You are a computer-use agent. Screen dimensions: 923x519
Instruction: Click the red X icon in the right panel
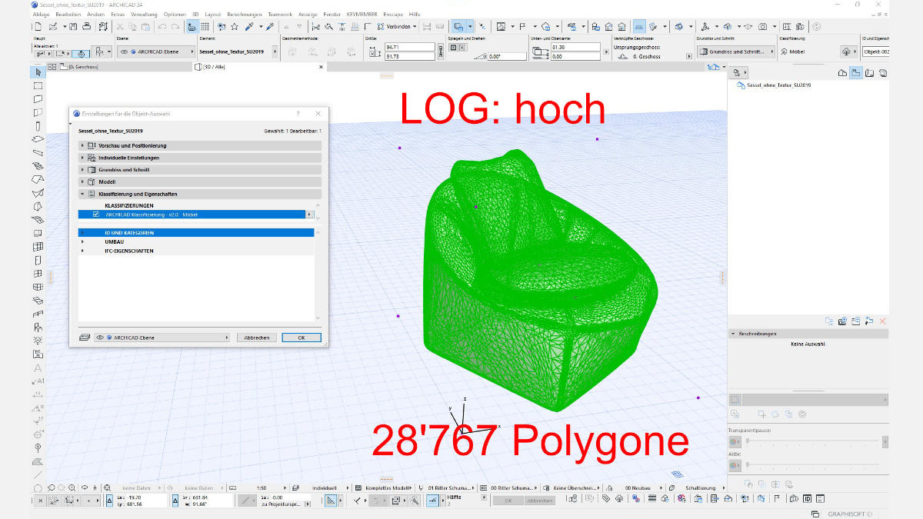tap(882, 321)
